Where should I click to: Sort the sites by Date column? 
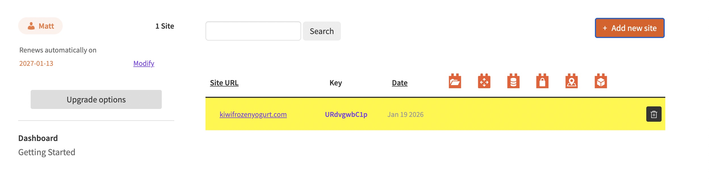(399, 83)
